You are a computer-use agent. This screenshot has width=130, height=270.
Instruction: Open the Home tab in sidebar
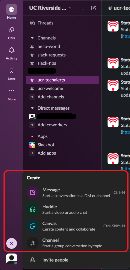click(11, 12)
